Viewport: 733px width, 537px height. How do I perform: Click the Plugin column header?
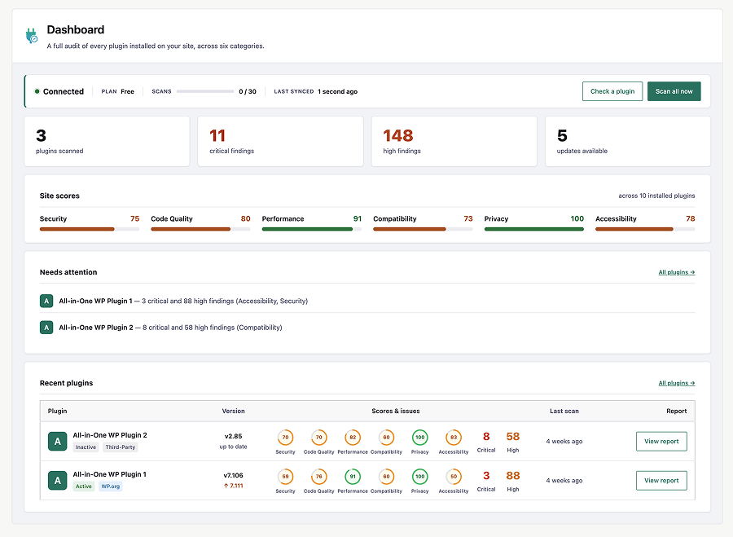point(57,411)
